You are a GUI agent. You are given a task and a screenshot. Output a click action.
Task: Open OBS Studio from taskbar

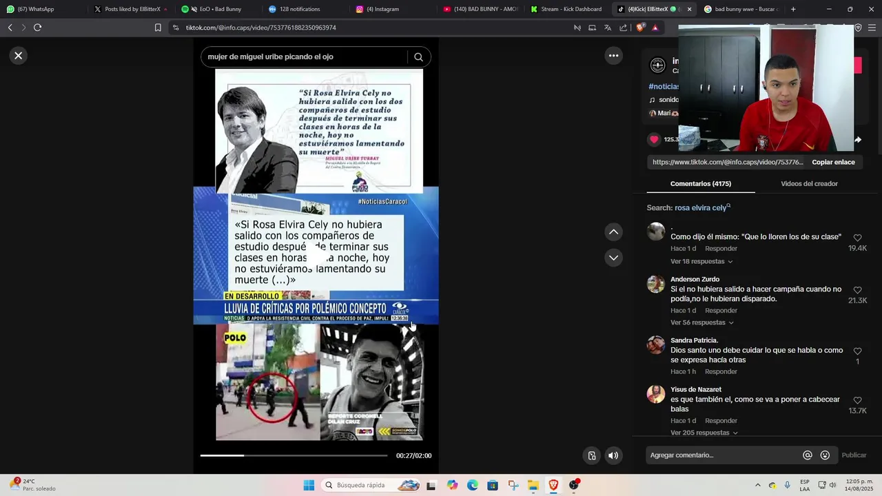574,485
